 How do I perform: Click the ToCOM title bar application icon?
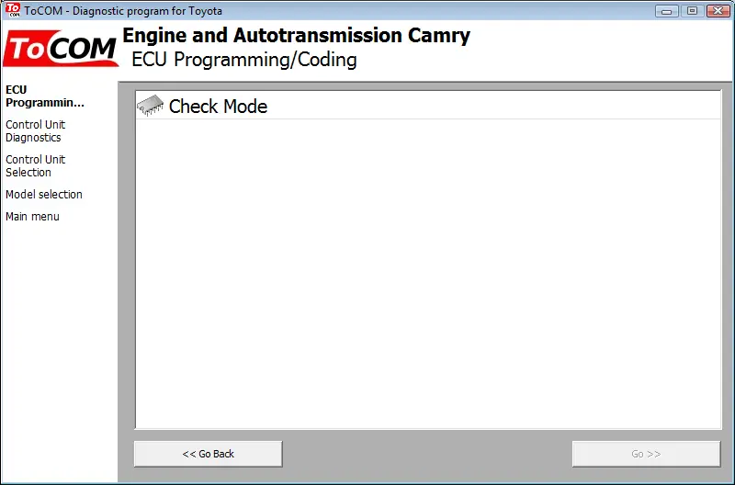point(13,10)
